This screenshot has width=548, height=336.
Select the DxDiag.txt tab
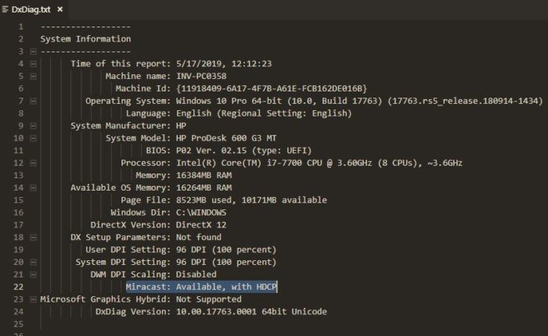tap(34, 9)
